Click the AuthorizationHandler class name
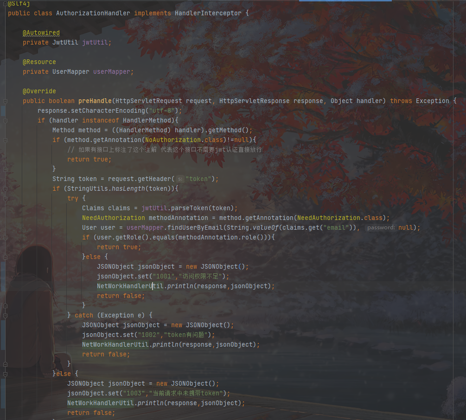Image resolution: width=466 pixels, height=420 pixels. (x=93, y=13)
